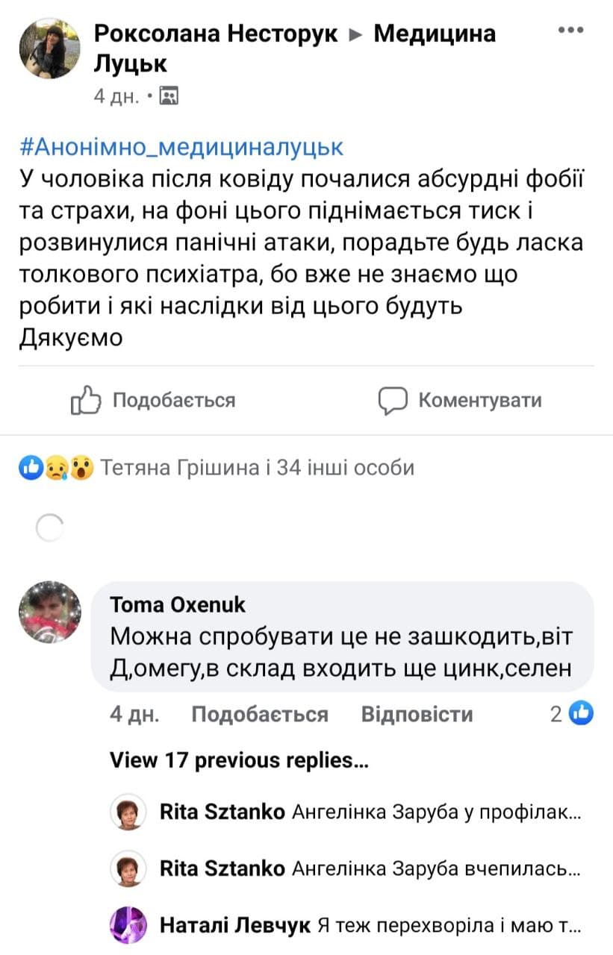Image resolution: width=613 pixels, height=955 pixels.
Task: Open the three-dot post options menu
Action: pyautogui.click(x=570, y=31)
